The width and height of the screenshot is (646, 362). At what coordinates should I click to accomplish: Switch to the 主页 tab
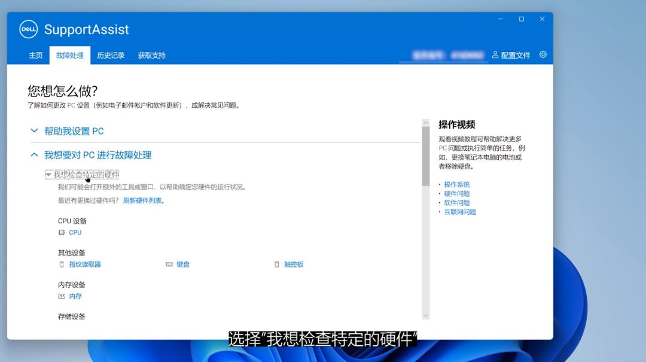coord(36,54)
